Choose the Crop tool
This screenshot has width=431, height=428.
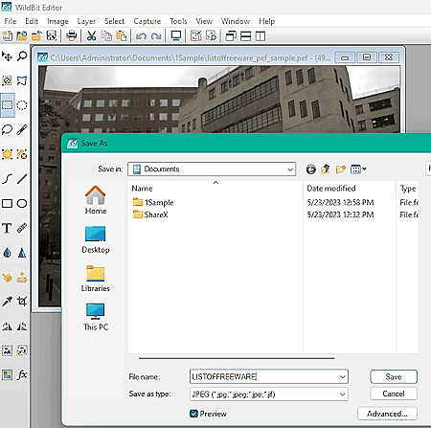tap(22, 301)
